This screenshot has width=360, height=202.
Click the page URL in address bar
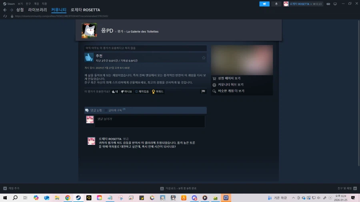click(x=61, y=16)
